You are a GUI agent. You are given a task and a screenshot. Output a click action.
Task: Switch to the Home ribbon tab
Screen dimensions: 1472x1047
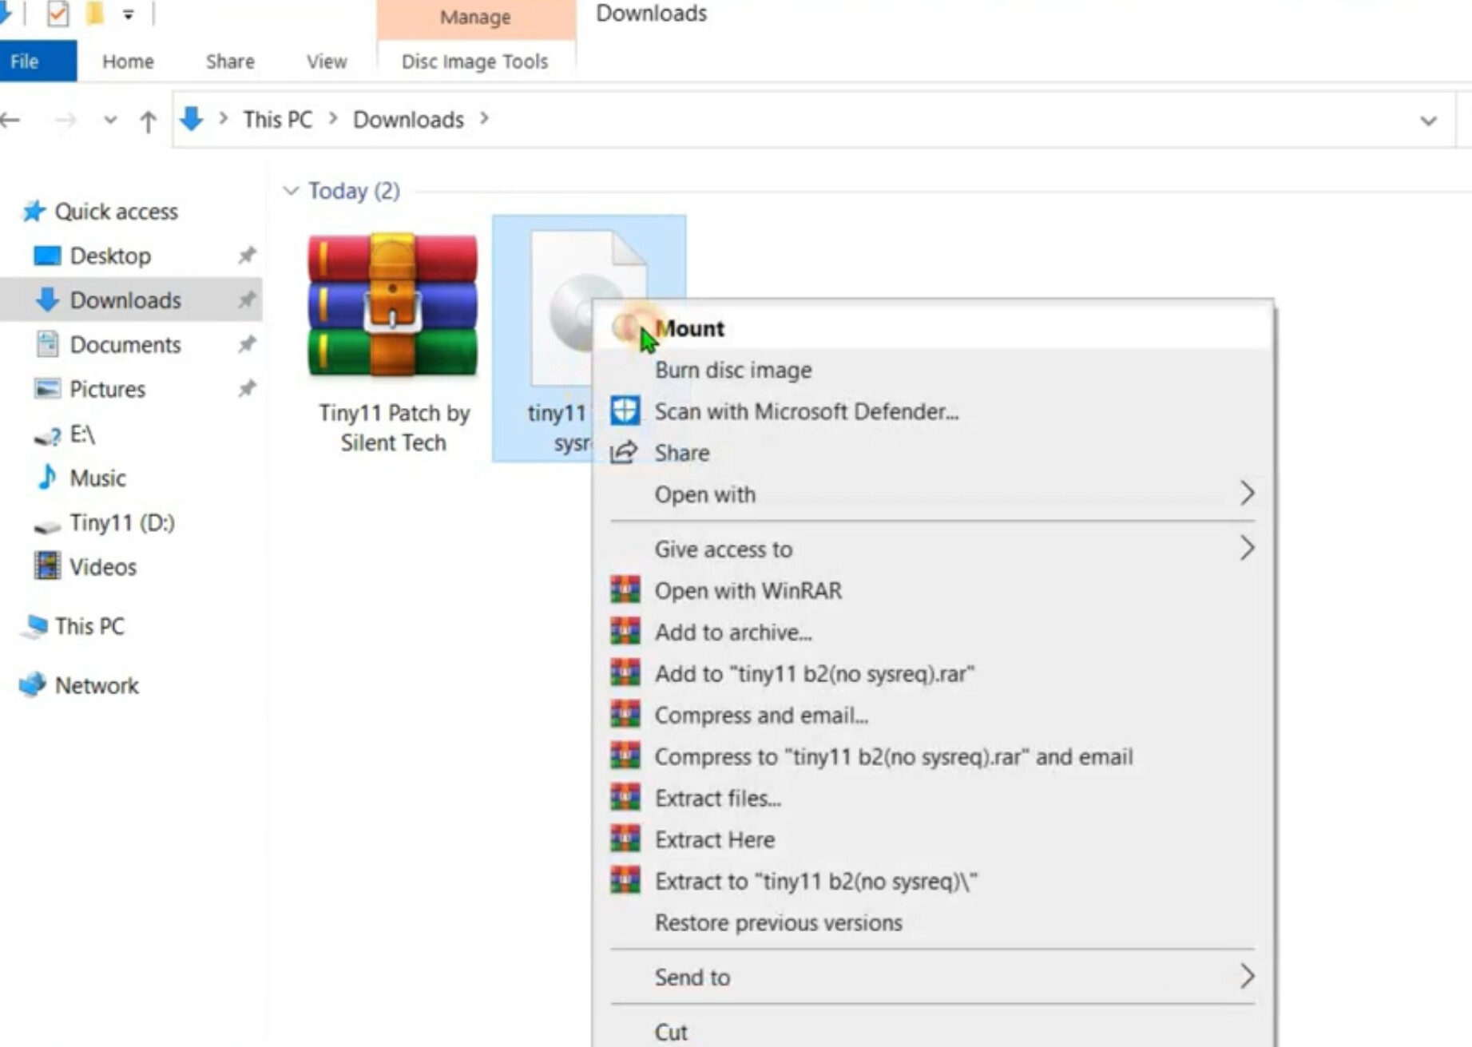point(128,61)
